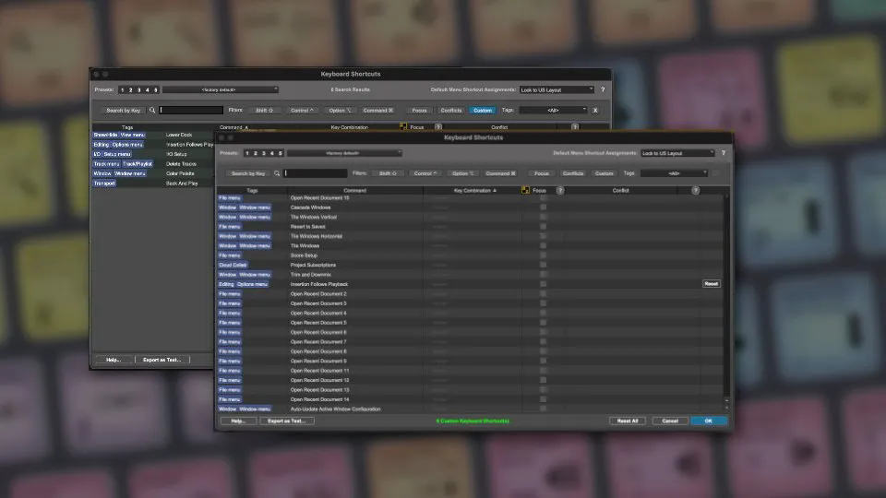
Task: Click the Focus column keyboard icon in front window
Action: 525,190
